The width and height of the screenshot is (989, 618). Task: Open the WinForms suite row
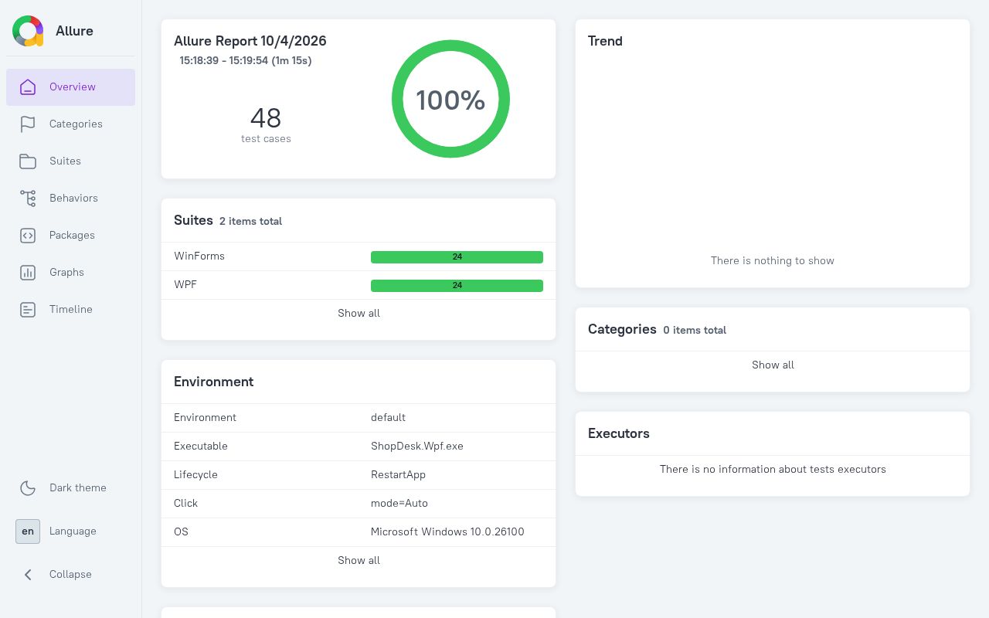pos(359,256)
